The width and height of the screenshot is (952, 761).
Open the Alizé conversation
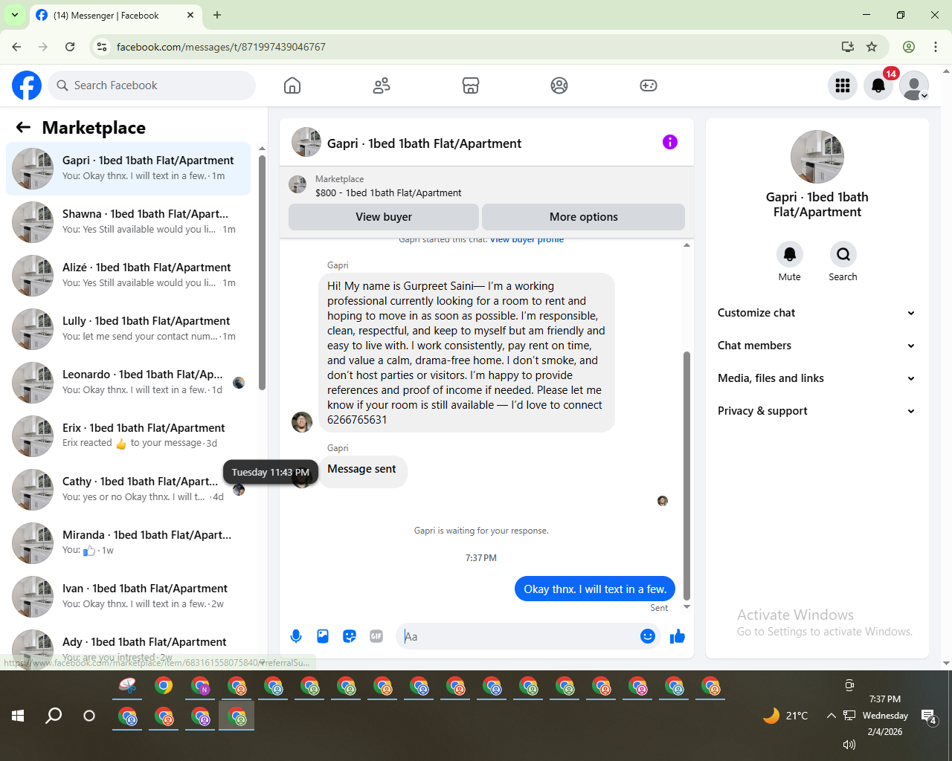(128, 275)
